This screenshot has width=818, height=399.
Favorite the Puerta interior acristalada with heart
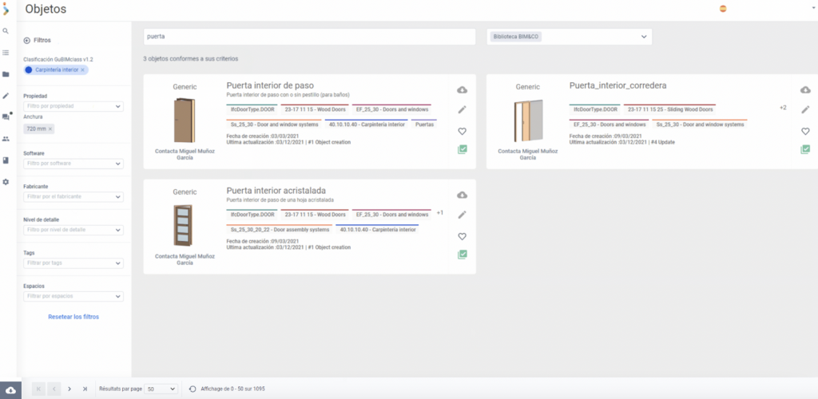(x=462, y=236)
